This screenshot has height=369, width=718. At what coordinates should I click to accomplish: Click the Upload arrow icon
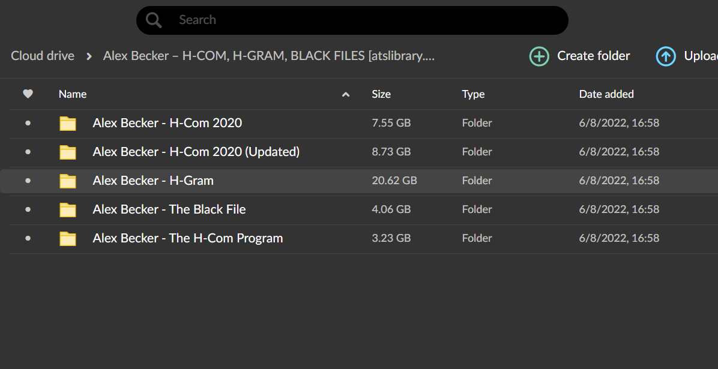pos(666,56)
